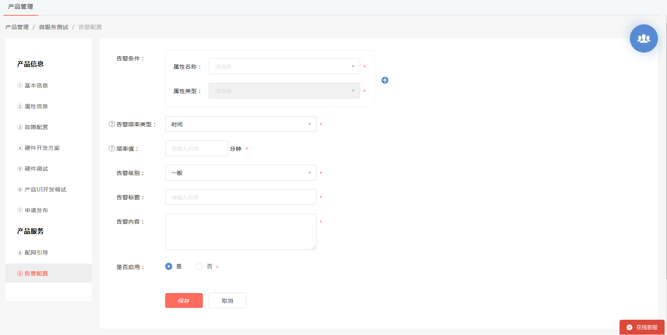
Task: Click 产品管理 breadcrumb link
Action: [x=17, y=27]
